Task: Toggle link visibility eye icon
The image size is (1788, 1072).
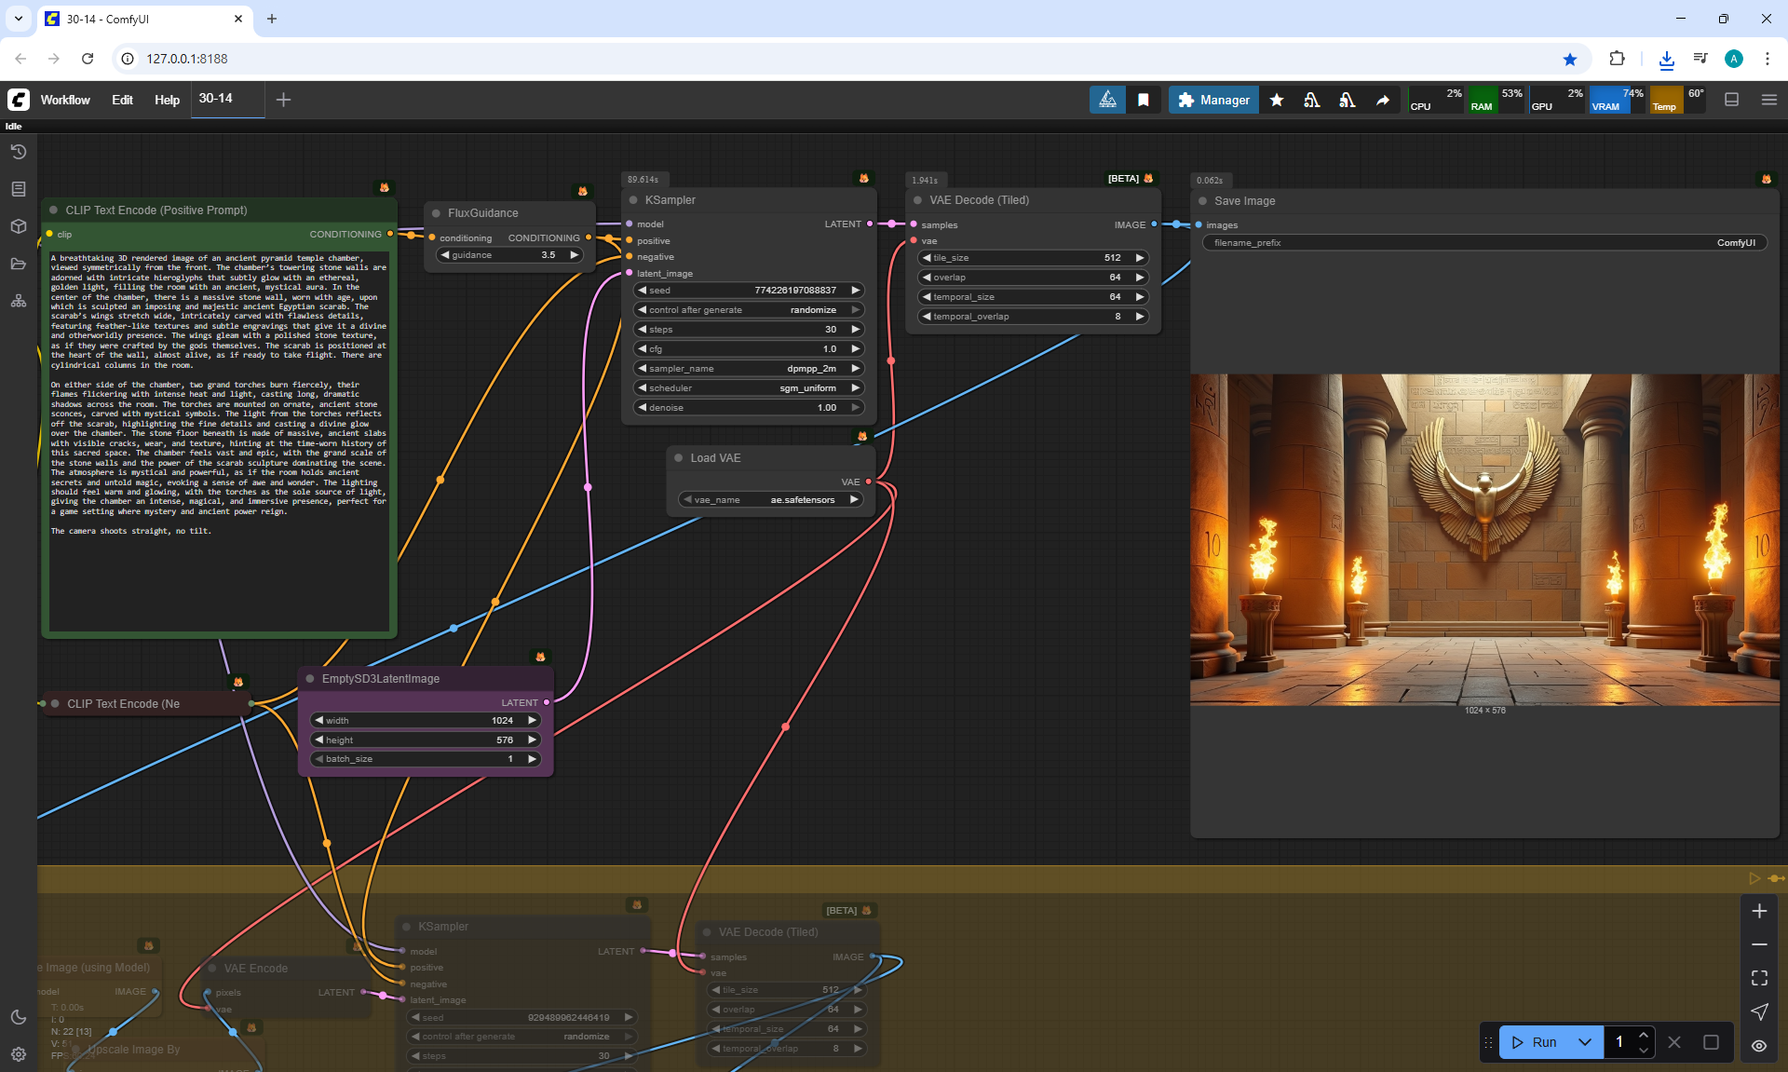Action: point(1759,1046)
